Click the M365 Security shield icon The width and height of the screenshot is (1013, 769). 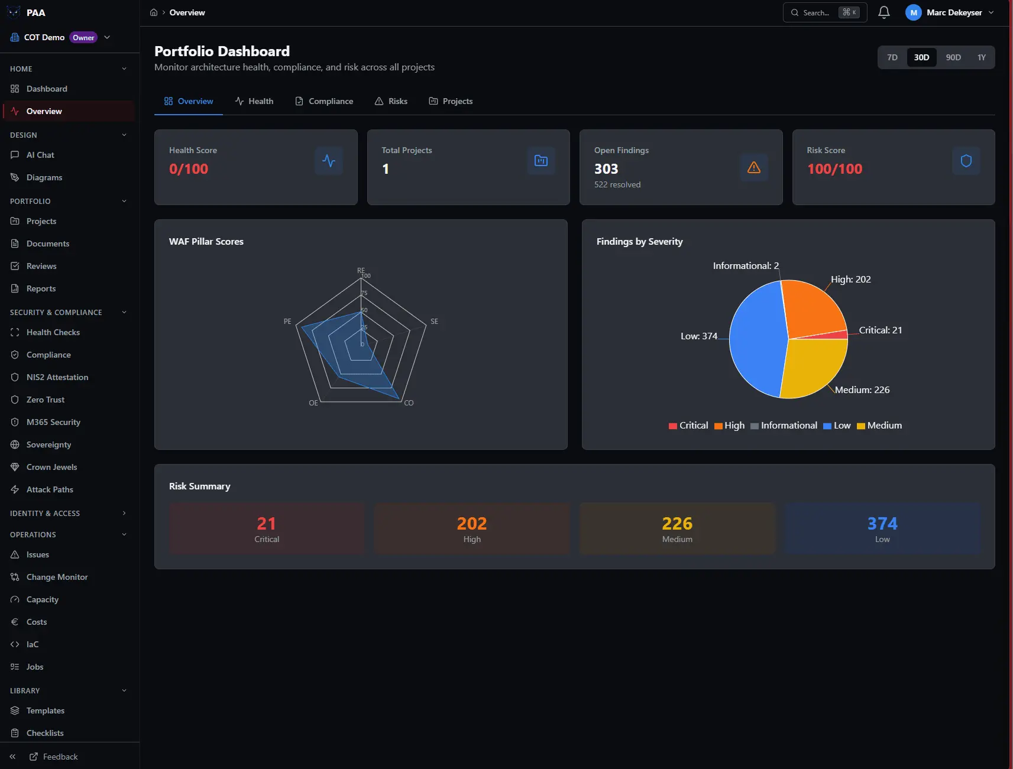point(15,422)
